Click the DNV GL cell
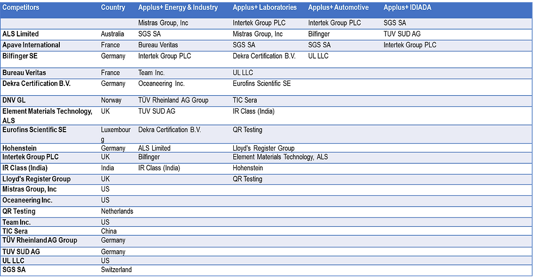533x278 pixels. tap(14, 100)
